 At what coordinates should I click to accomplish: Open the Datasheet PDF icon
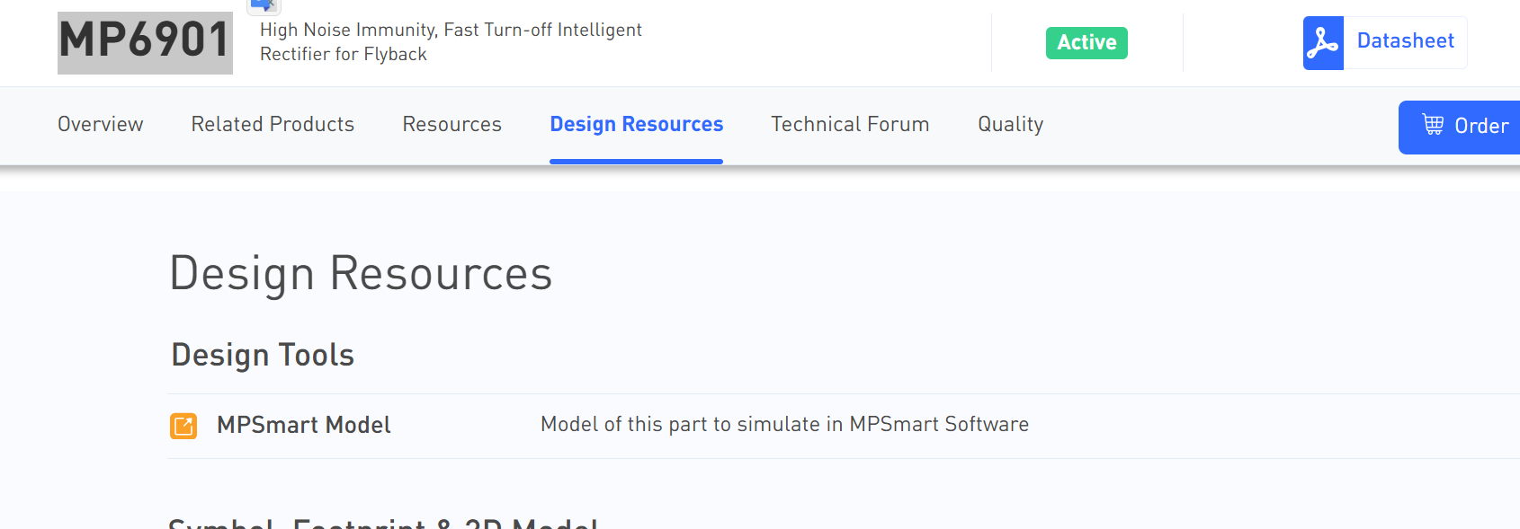tap(1323, 43)
